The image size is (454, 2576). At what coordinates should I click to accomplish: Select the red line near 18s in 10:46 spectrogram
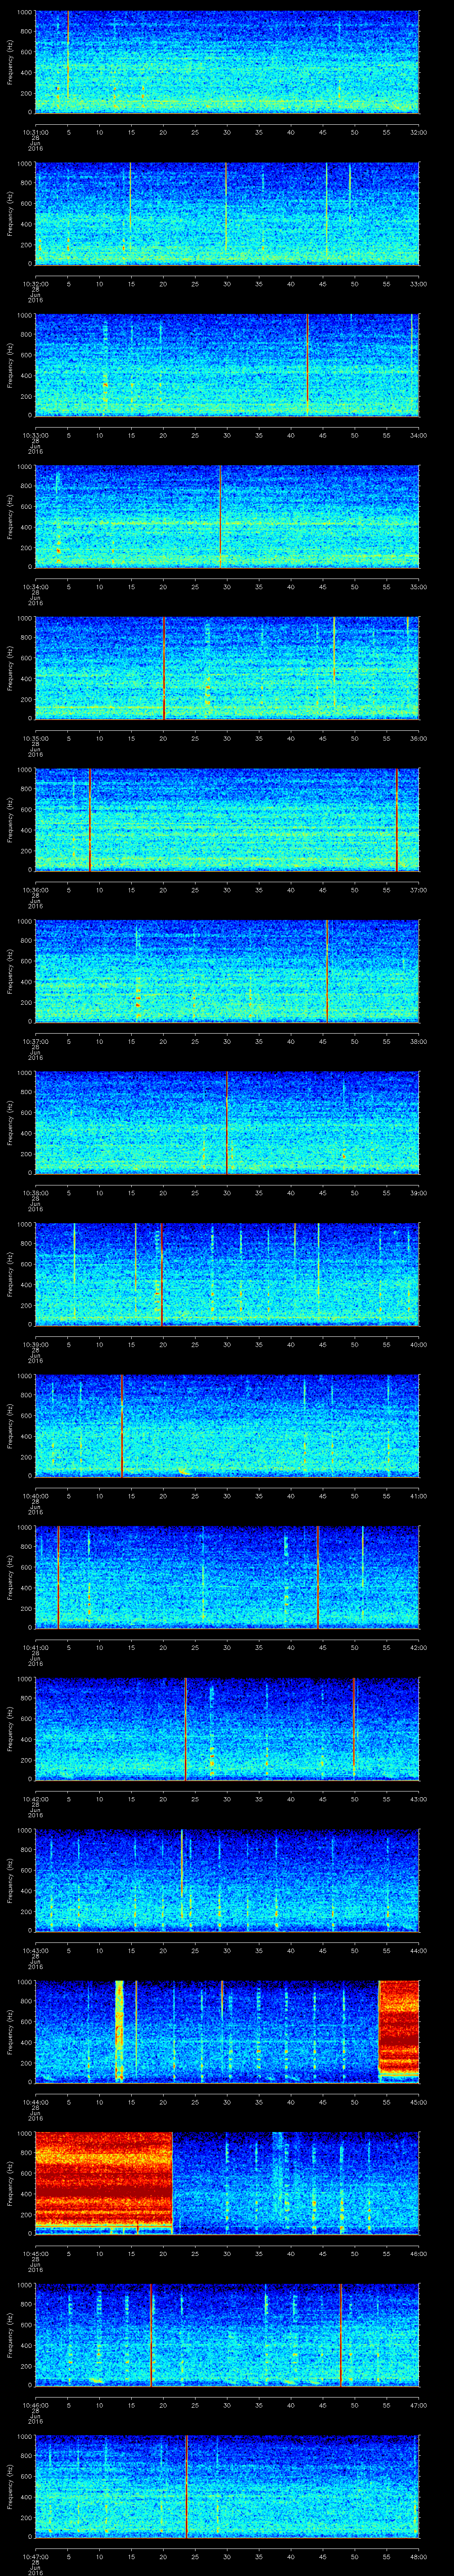point(152,2334)
